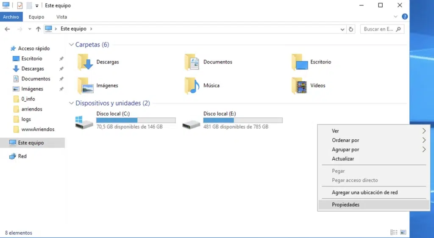Open recent locations dropdown arrow

[x=30, y=29]
